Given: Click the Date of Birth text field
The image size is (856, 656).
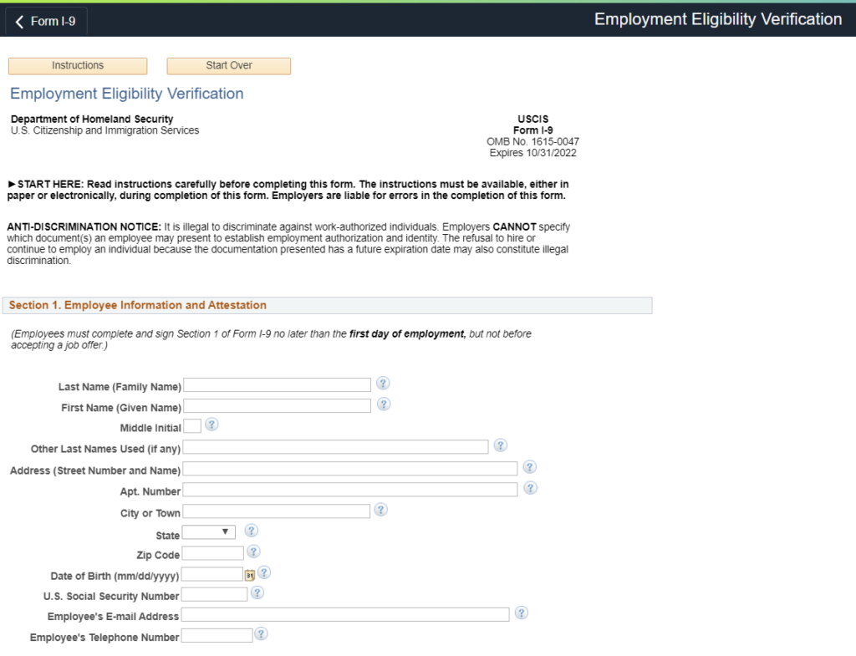Looking at the screenshot, I should (213, 572).
